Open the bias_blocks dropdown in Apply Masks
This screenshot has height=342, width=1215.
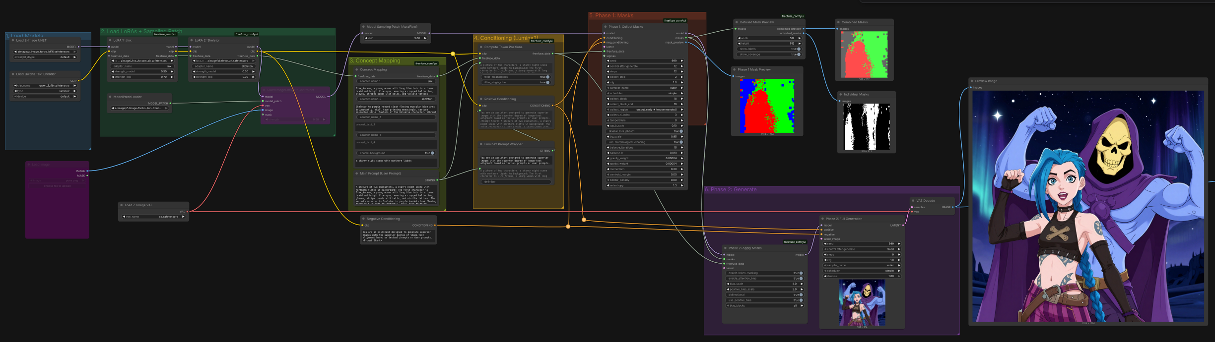click(x=765, y=306)
